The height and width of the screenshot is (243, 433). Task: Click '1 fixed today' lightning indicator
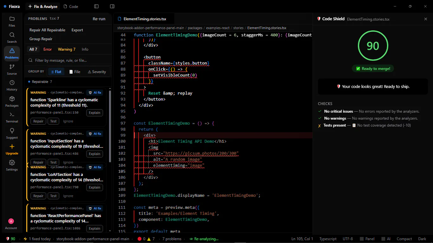click(x=37, y=239)
